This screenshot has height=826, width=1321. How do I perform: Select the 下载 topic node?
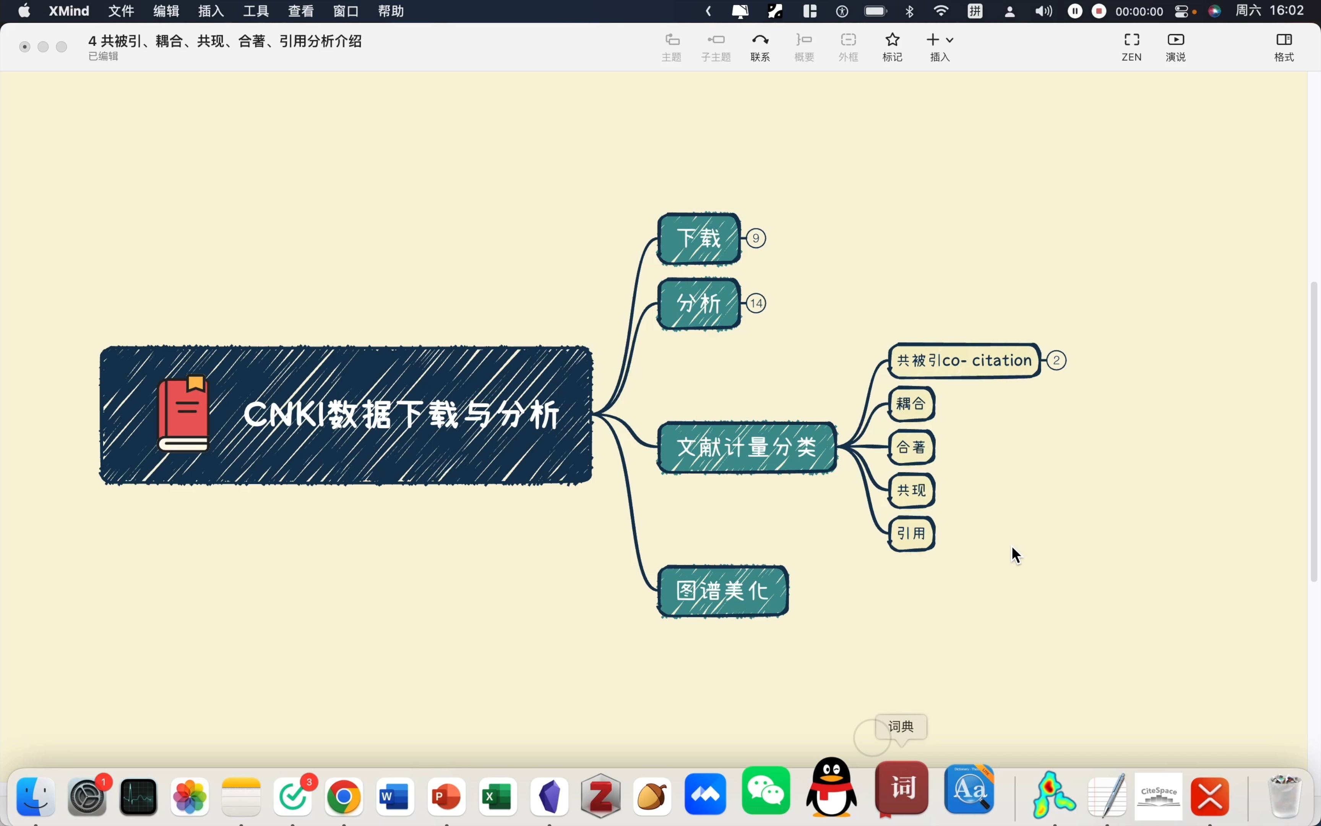(699, 239)
